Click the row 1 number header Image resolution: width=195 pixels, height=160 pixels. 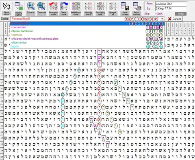click(x=2, y=39)
